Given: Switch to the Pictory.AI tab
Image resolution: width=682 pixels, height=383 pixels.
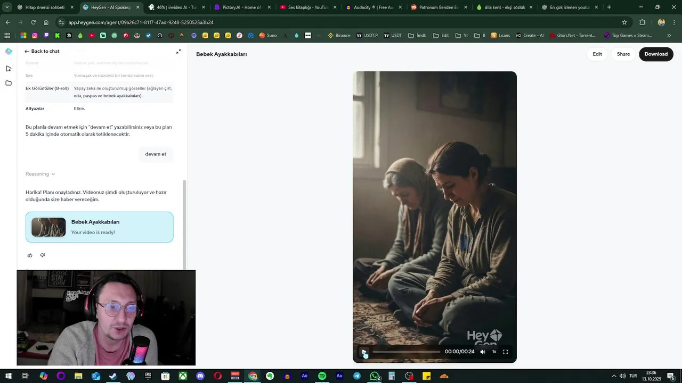Looking at the screenshot, I should coord(242,7).
